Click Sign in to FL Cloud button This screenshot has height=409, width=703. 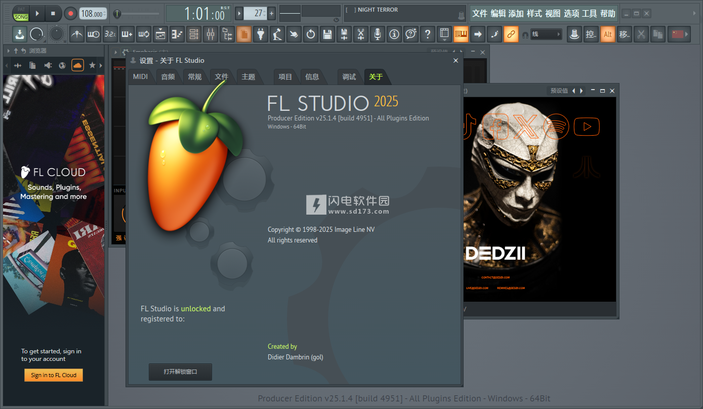pyautogui.click(x=54, y=375)
